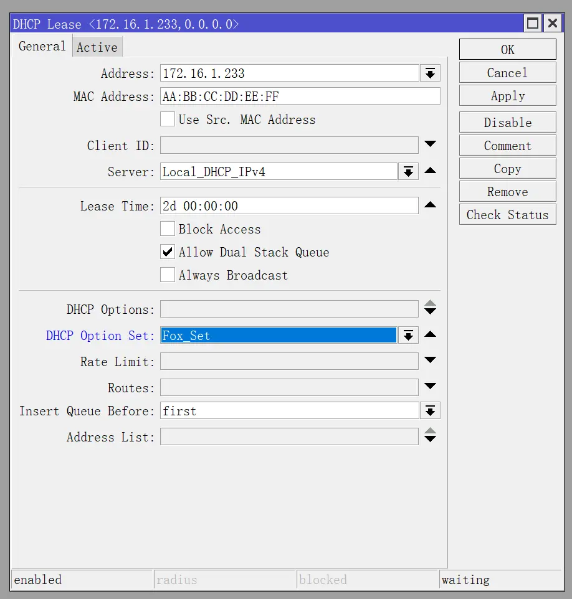This screenshot has width=572, height=599.
Task: Open the DHCP Option Set dropdown
Action: click(x=408, y=336)
